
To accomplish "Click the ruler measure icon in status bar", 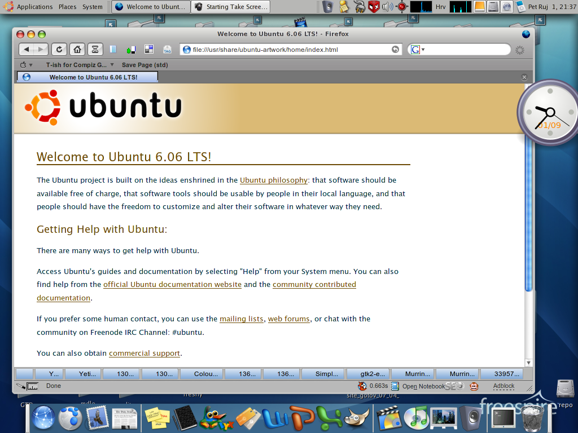I will [x=32, y=386].
